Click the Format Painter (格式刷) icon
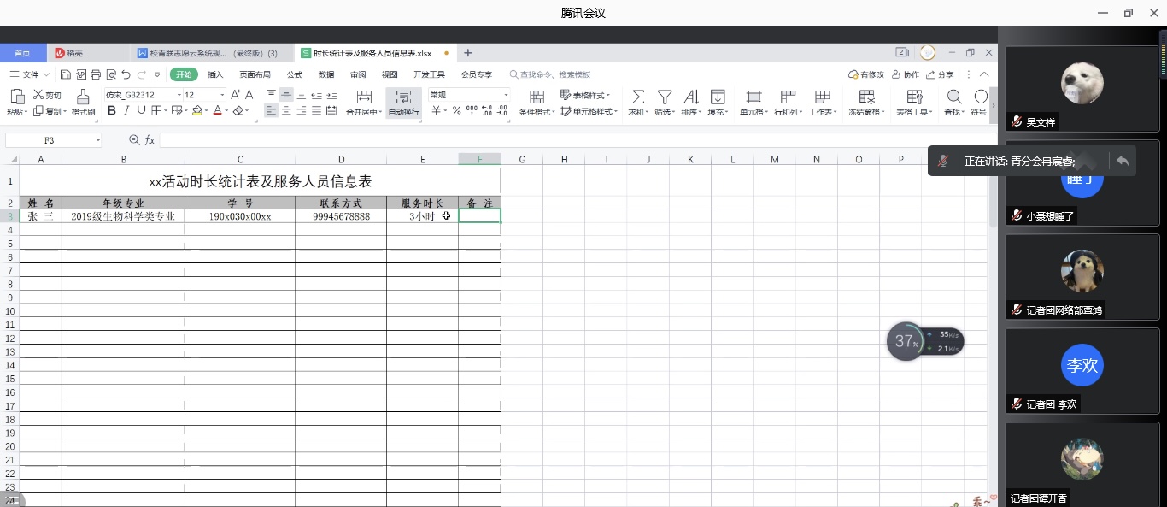Screen dimensions: 1167x507 (83, 97)
